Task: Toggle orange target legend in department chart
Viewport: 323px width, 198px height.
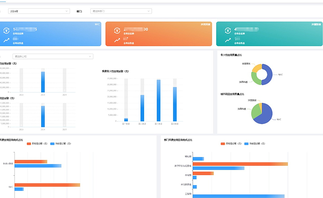Action: (x=231, y=144)
